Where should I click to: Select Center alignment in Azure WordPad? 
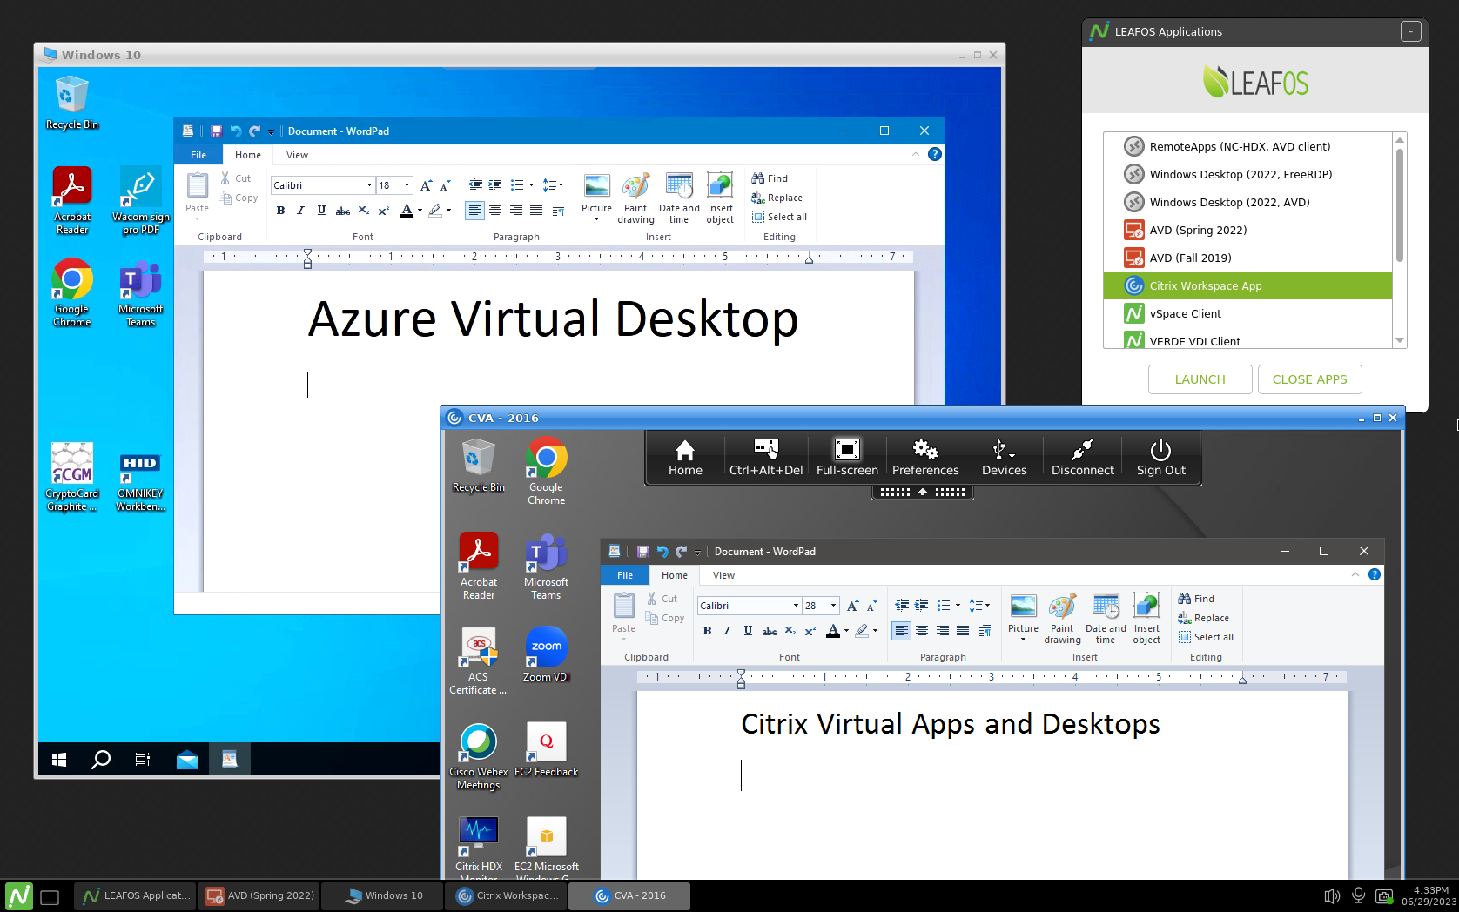pos(495,210)
